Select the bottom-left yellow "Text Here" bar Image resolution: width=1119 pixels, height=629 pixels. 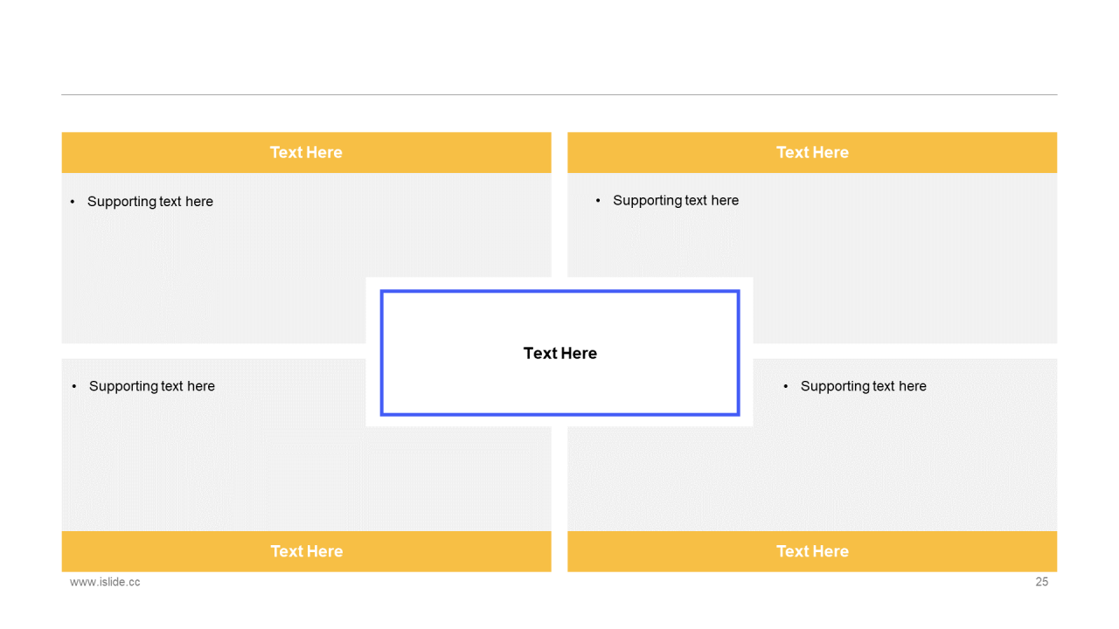[306, 551]
